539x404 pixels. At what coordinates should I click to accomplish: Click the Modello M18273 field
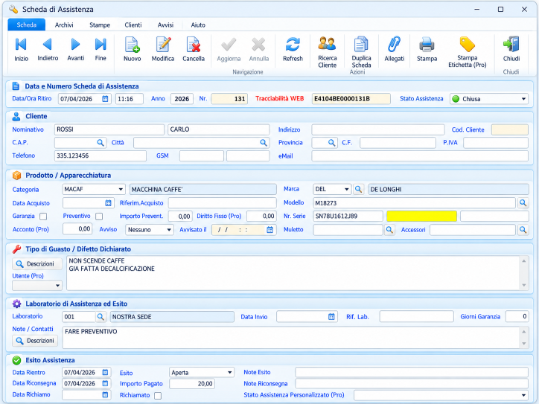tap(414, 203)
